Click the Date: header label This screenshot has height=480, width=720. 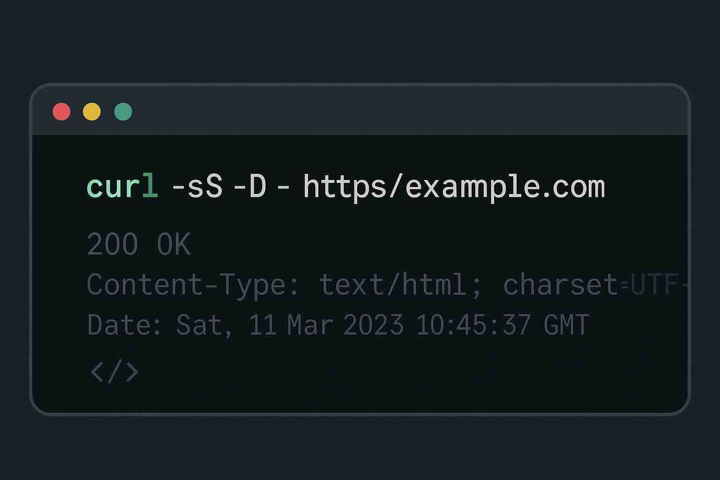[124, 324]
